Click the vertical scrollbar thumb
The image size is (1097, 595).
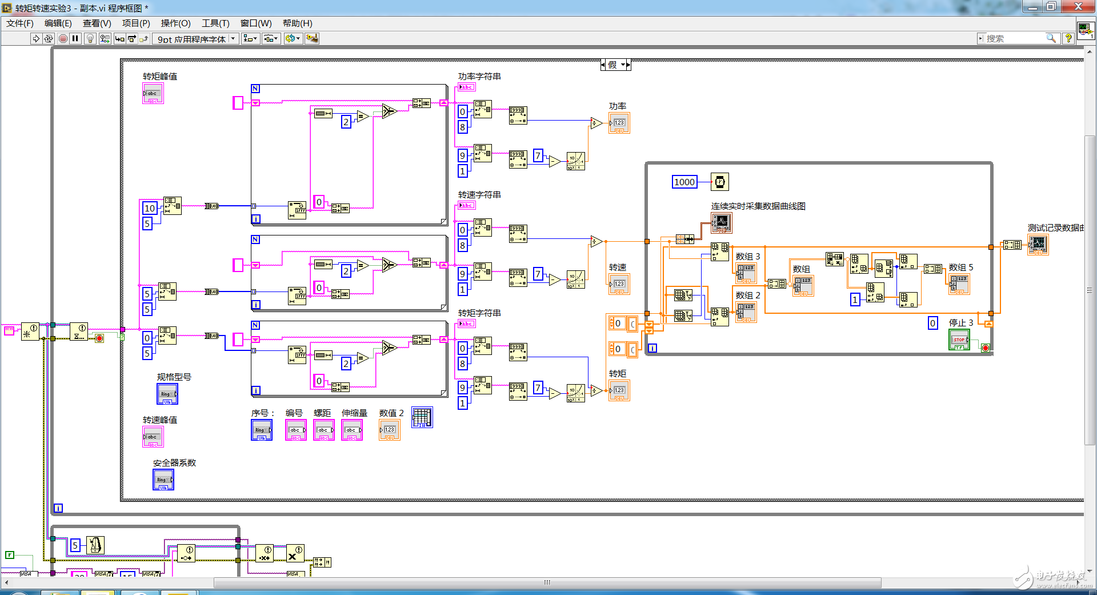tap(1090, 290)
